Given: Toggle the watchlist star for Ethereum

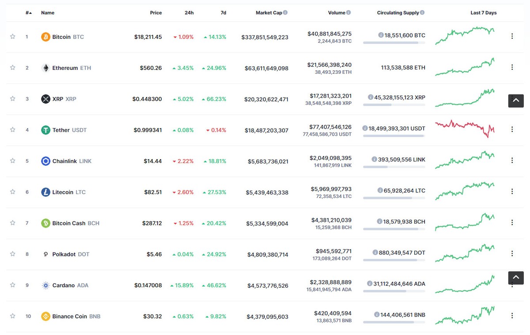Looking at the screenshot, I should [x=12, y=68].
